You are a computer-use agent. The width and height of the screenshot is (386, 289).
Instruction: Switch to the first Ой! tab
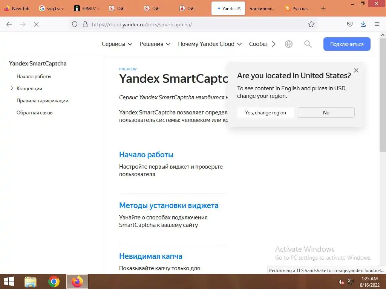(x=117, y=9)
